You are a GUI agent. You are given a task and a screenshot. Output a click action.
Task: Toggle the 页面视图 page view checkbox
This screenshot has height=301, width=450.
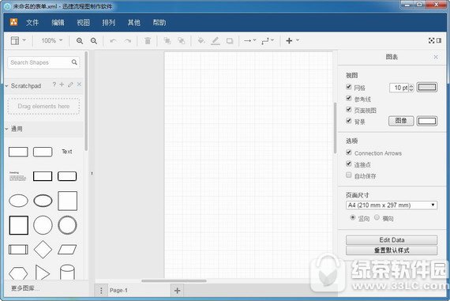349,110
